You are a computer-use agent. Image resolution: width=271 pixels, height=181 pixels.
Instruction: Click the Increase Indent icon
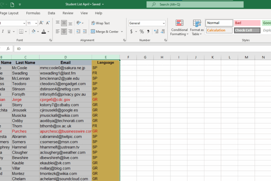(x=85, y=31)
